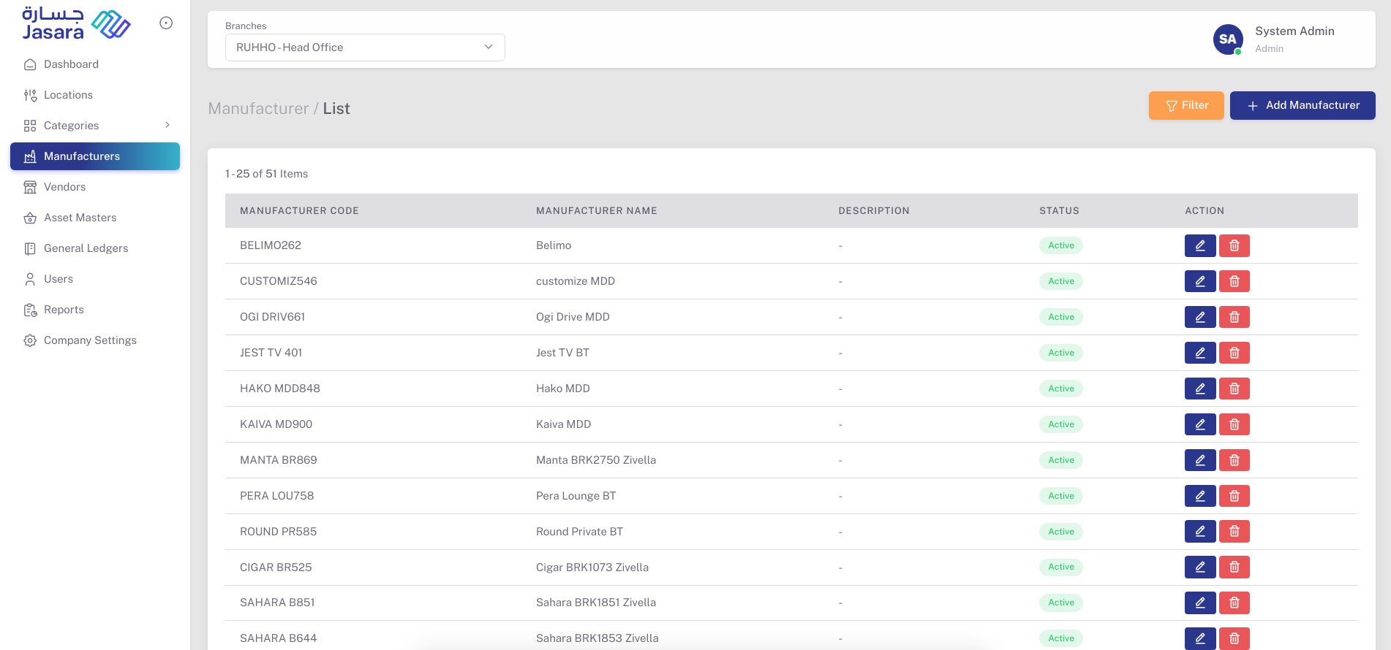Edit the Hako MDD manufacturer
Viewport: 1391px width, 650px height.
(x=1199, y=389)
